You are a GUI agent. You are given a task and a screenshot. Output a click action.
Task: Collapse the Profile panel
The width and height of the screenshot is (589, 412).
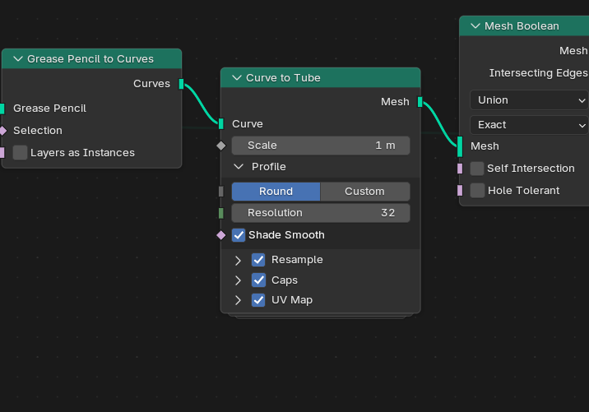[239, 166]
